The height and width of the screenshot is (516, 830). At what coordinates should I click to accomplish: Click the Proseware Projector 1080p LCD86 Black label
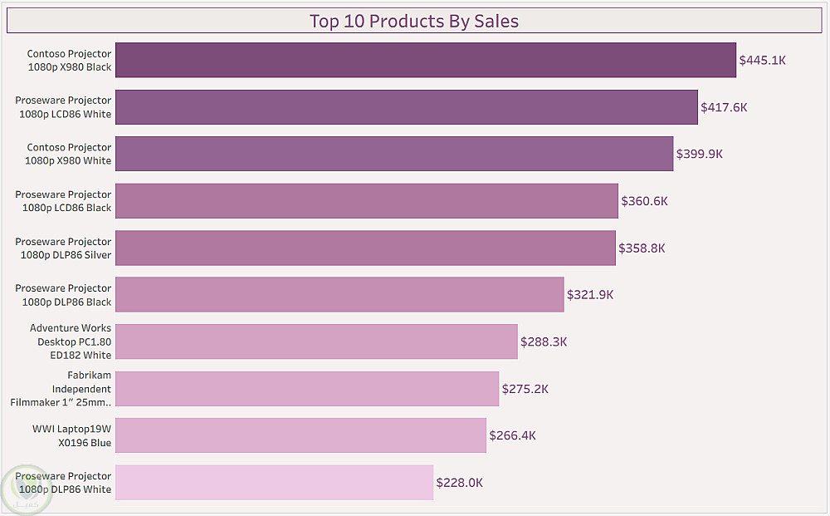coord(63,201)
